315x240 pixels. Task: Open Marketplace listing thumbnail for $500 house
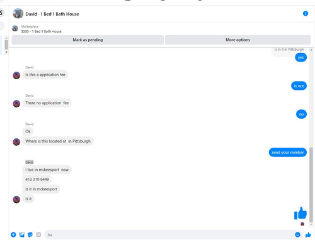point(15,28)
